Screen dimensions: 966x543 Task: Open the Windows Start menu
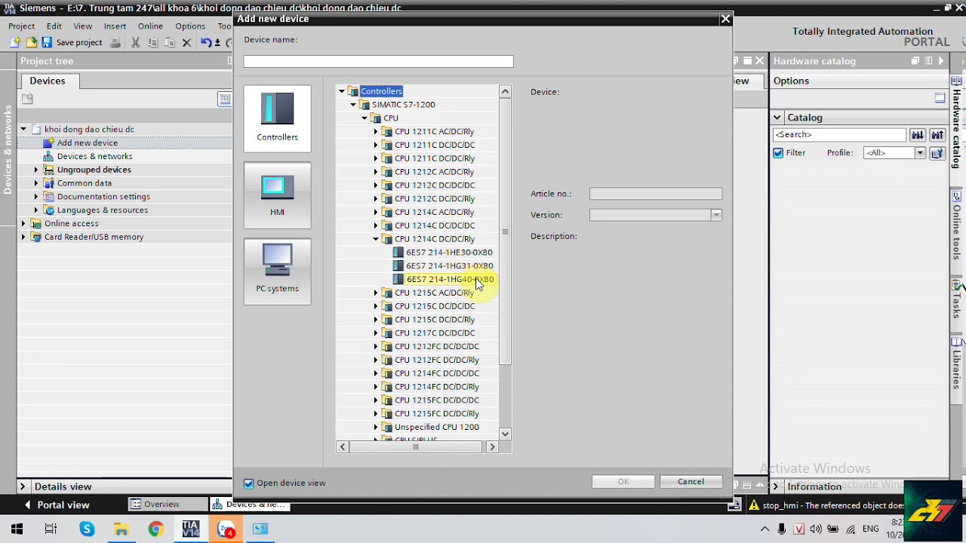[17, 529]
